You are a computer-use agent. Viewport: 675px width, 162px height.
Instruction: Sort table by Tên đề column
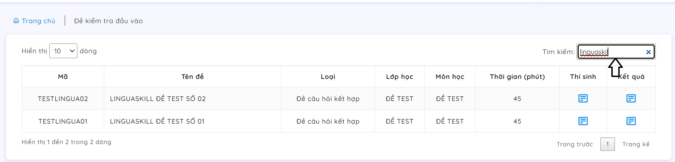click(192, 77)
